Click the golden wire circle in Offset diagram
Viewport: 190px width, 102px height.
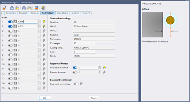pos(170,20)
